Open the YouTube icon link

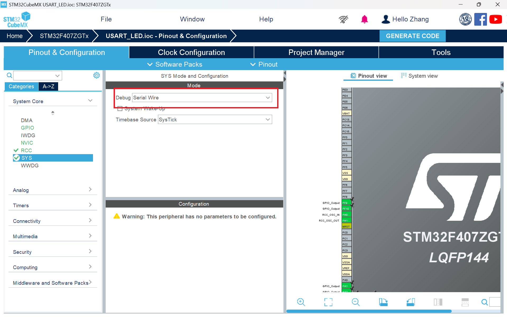(496, 19)
